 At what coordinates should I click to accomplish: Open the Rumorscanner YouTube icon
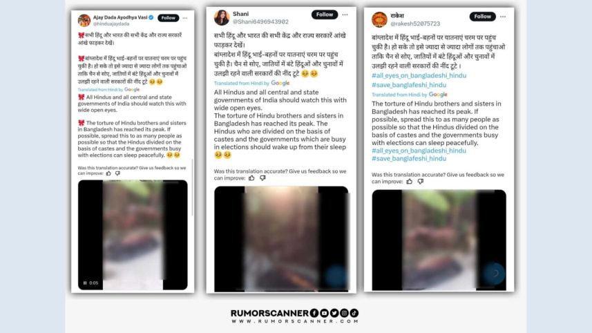(324, 312)
